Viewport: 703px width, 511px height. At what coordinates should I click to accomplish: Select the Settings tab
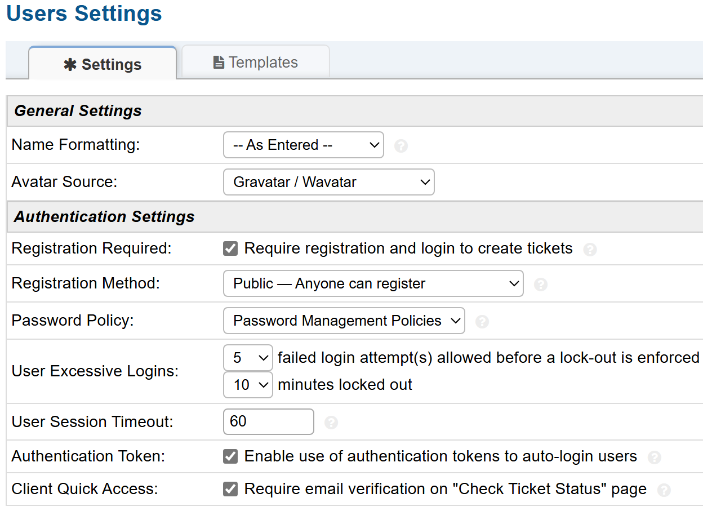pyautogui.click(x=103, y=64)
